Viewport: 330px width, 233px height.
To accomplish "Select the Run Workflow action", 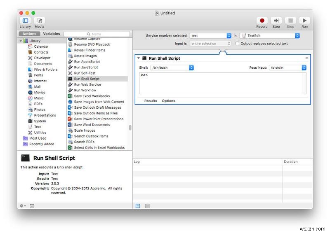I will (85, 90).
